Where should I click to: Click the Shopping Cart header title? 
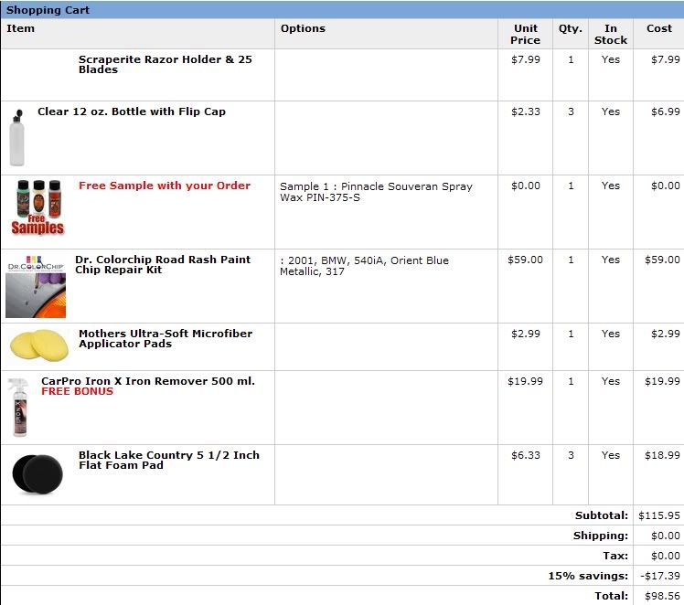(x=48, y=10)
